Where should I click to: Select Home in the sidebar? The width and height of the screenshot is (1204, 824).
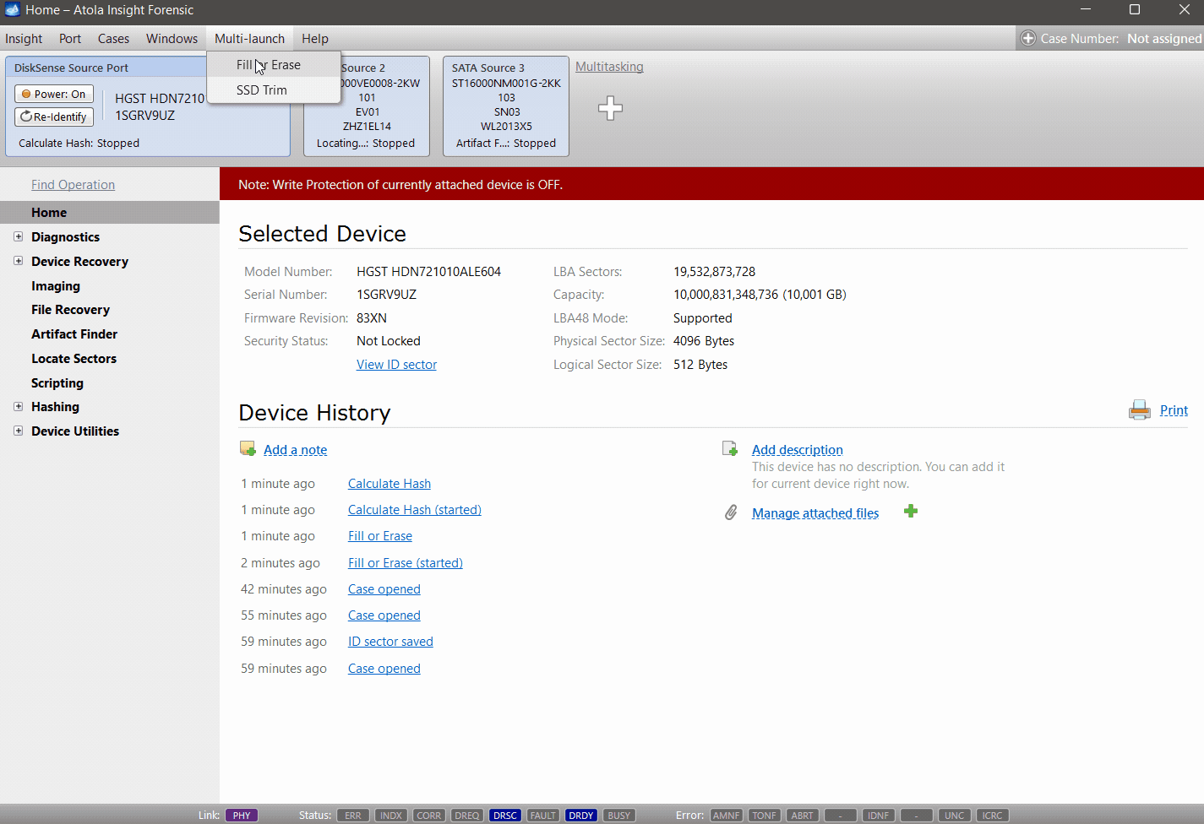click(x=110, y=213)
